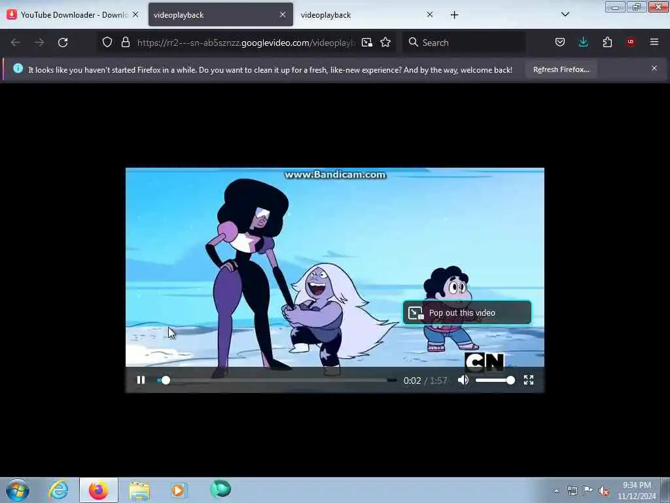Viewport: 670px width, 503px height.
Task: Click 'Pop out this video' button
Action: pos(467,312)
